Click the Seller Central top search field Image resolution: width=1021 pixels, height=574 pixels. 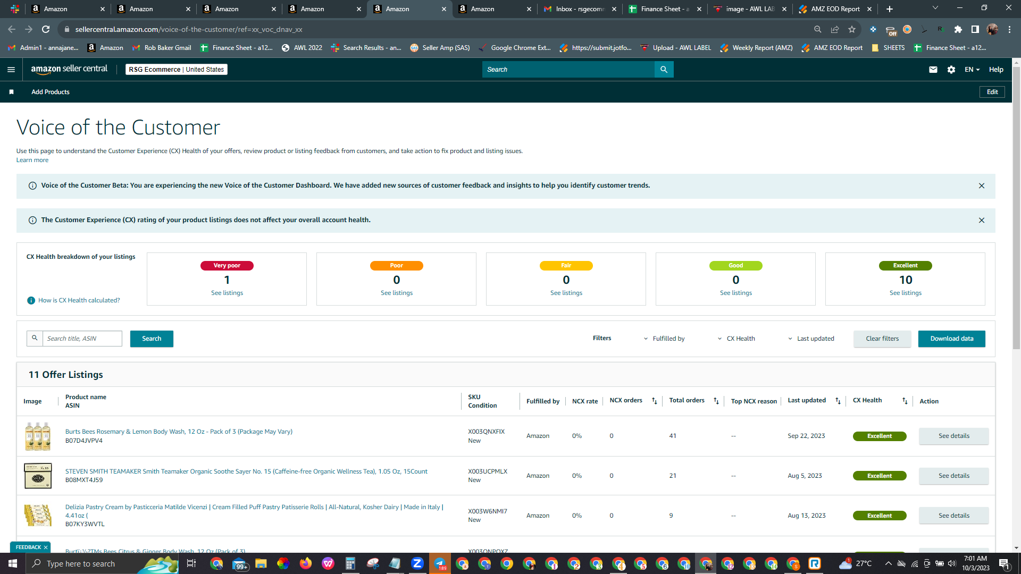(x=568, y=70)
